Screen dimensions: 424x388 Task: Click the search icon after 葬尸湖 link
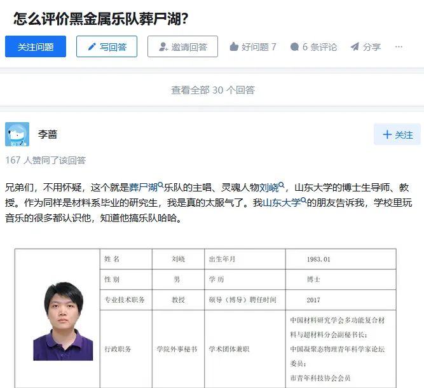pyautogui.click(x=161, y=185)
